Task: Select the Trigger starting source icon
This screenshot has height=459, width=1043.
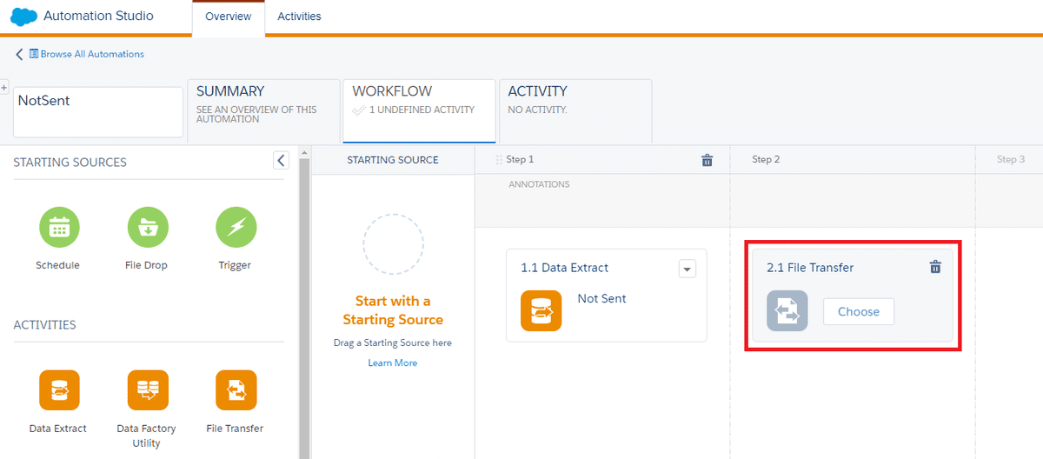Action: coord(236,228)
